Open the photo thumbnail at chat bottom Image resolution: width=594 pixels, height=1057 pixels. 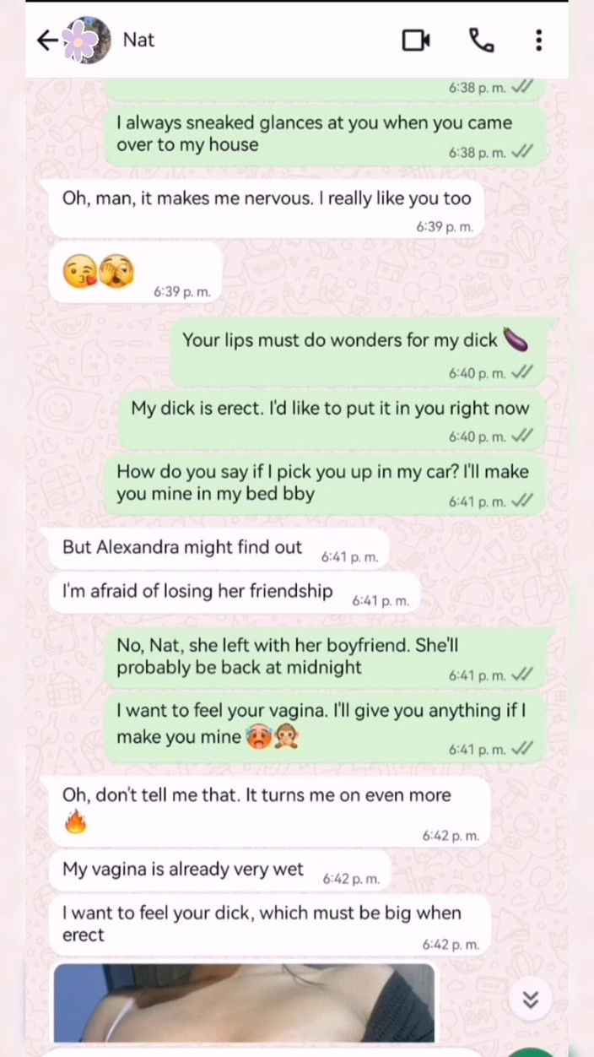pos(244,1003)
